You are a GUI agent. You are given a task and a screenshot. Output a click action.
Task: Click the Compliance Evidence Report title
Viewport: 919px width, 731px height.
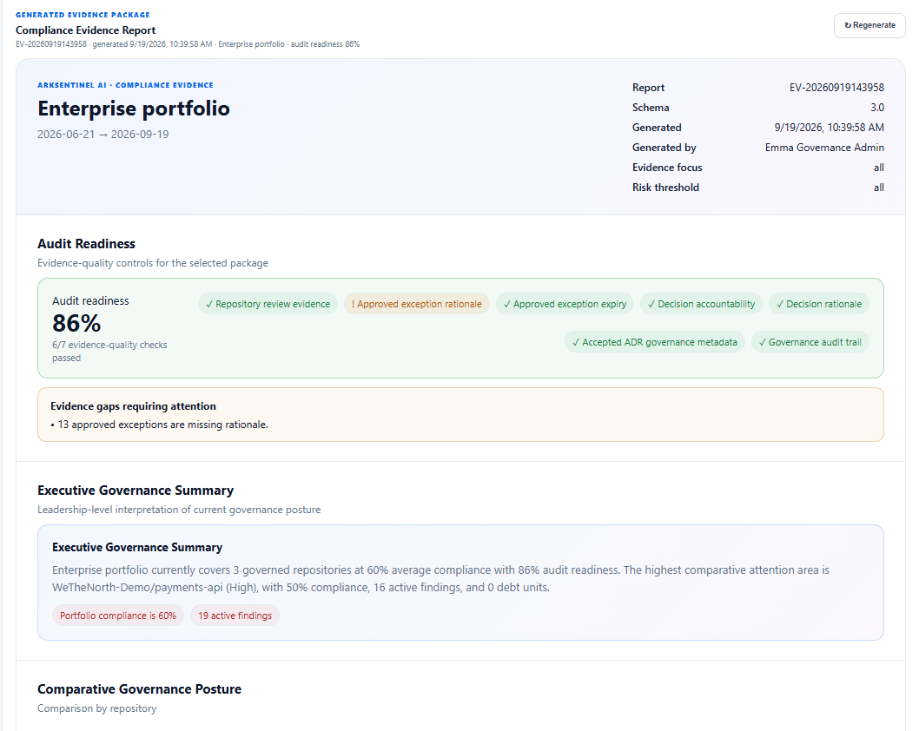(86, 30)
